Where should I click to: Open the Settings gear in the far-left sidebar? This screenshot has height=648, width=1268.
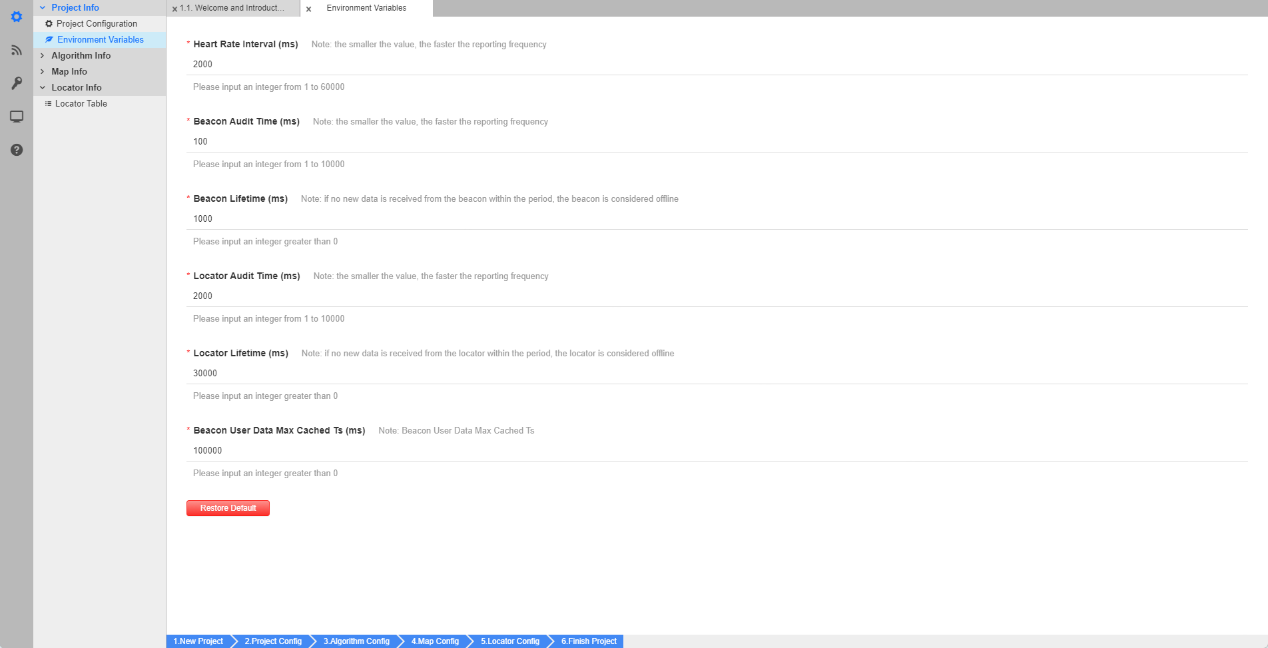16,17
